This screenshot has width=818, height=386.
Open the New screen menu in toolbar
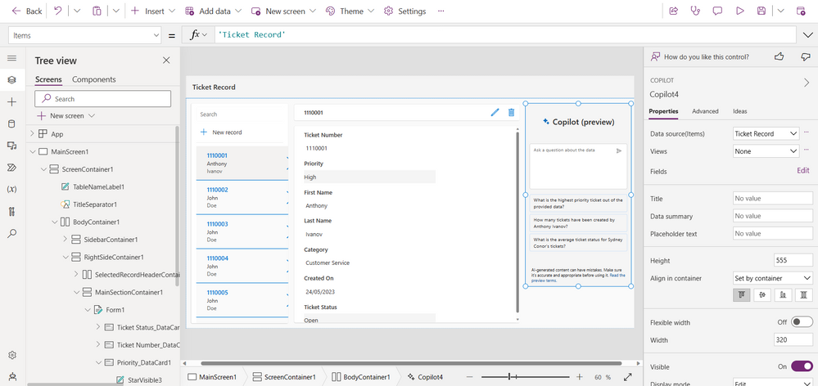[283, 11]
